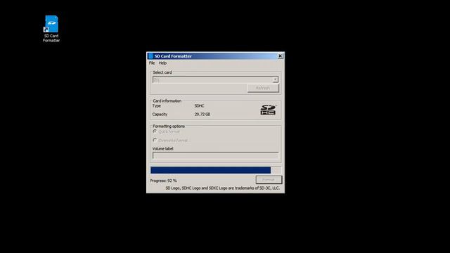Open the SD Card Formatter desktop shortcut
The height and width of the screenshot is (253, 450).
51,29
